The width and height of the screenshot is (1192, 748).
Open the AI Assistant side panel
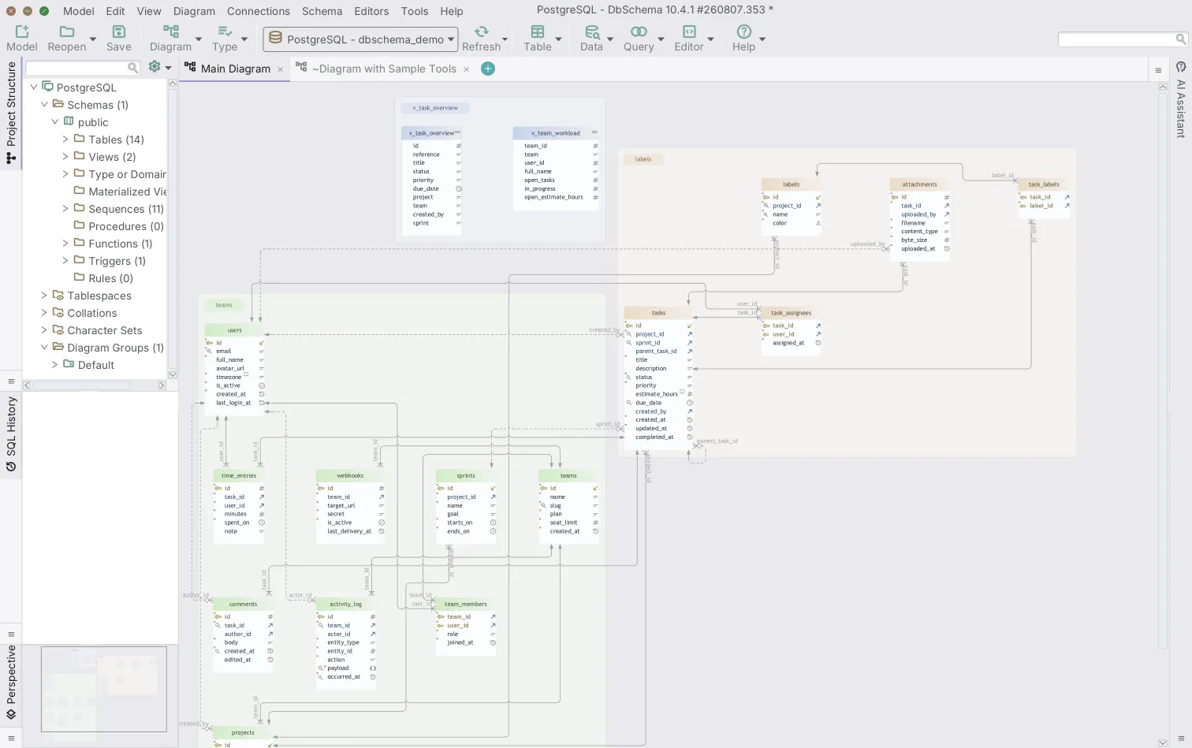1181,100
